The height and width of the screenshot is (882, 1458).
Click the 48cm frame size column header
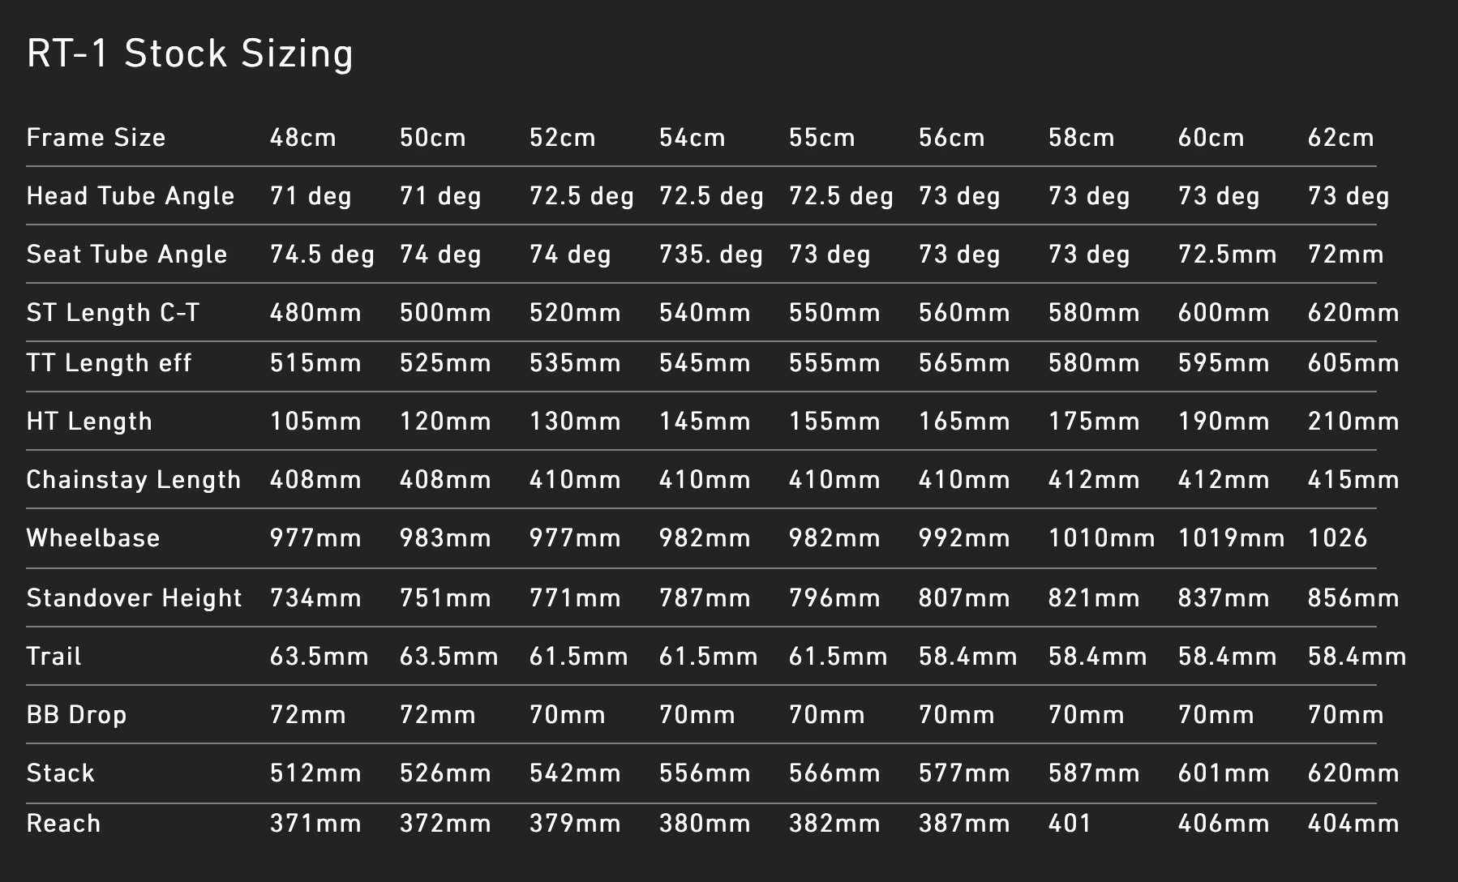click(302, 138)
